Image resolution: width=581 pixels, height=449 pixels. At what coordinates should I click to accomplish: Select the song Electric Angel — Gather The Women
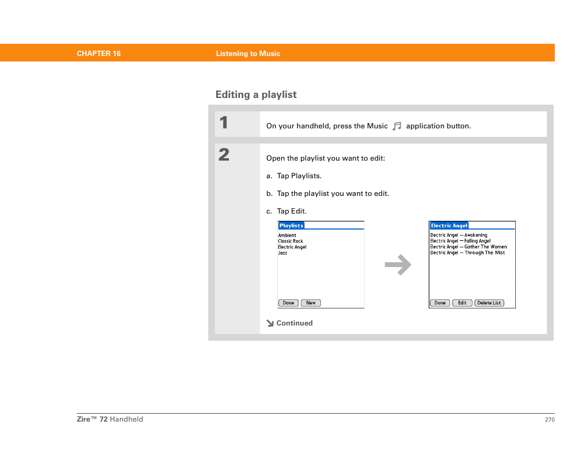(x=468, y=247)
